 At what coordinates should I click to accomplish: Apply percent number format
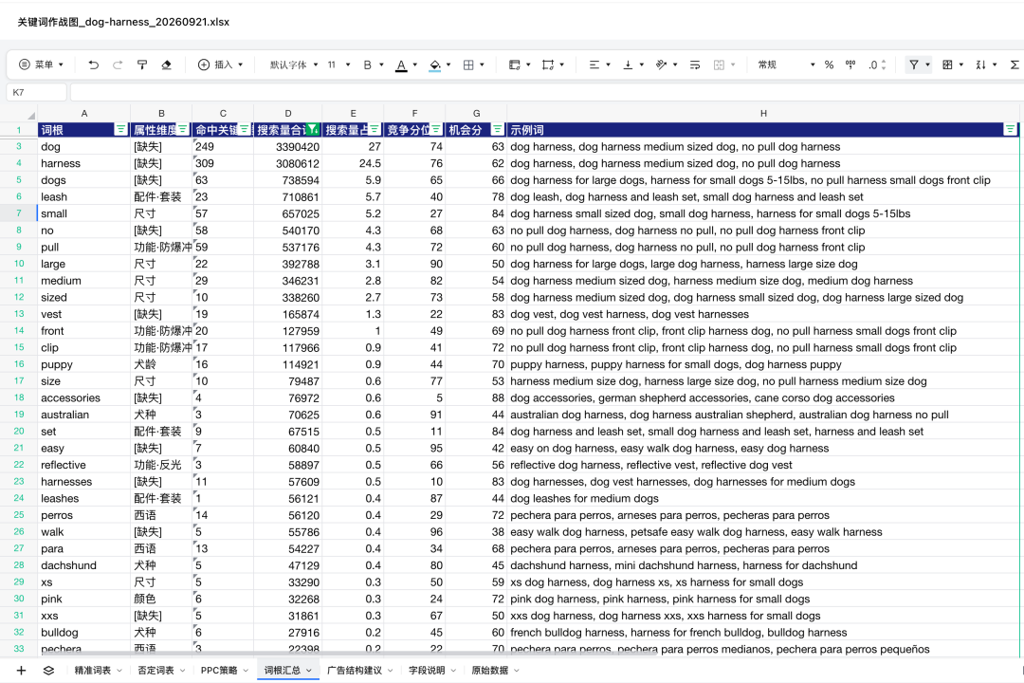tap(829, 65)
